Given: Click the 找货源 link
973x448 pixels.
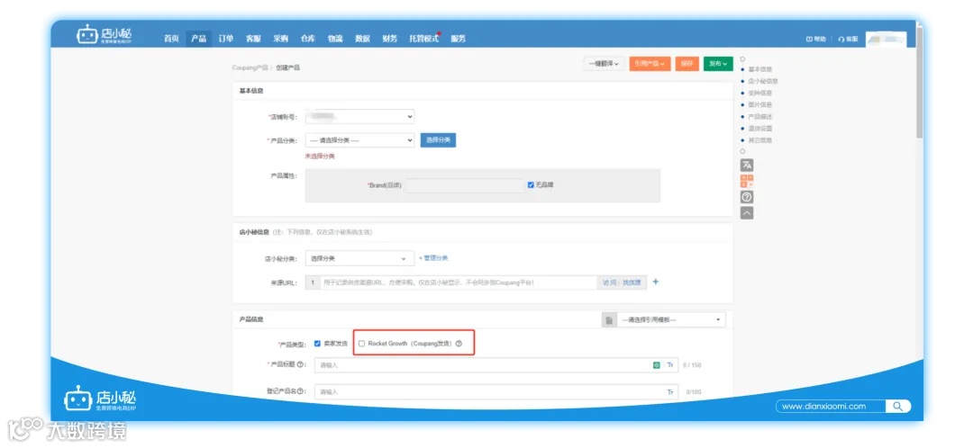Looking at the screenshot, I should (x=631, y=282).
